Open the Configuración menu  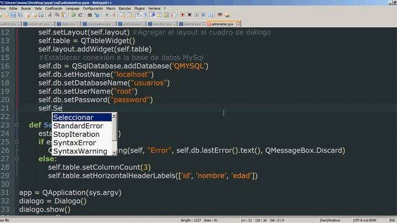[93, 8]
